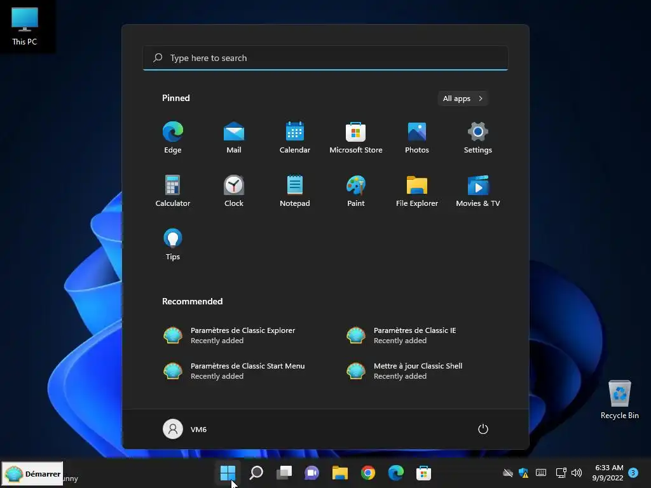Click the touch keyboard tray icon

(541, 473)
